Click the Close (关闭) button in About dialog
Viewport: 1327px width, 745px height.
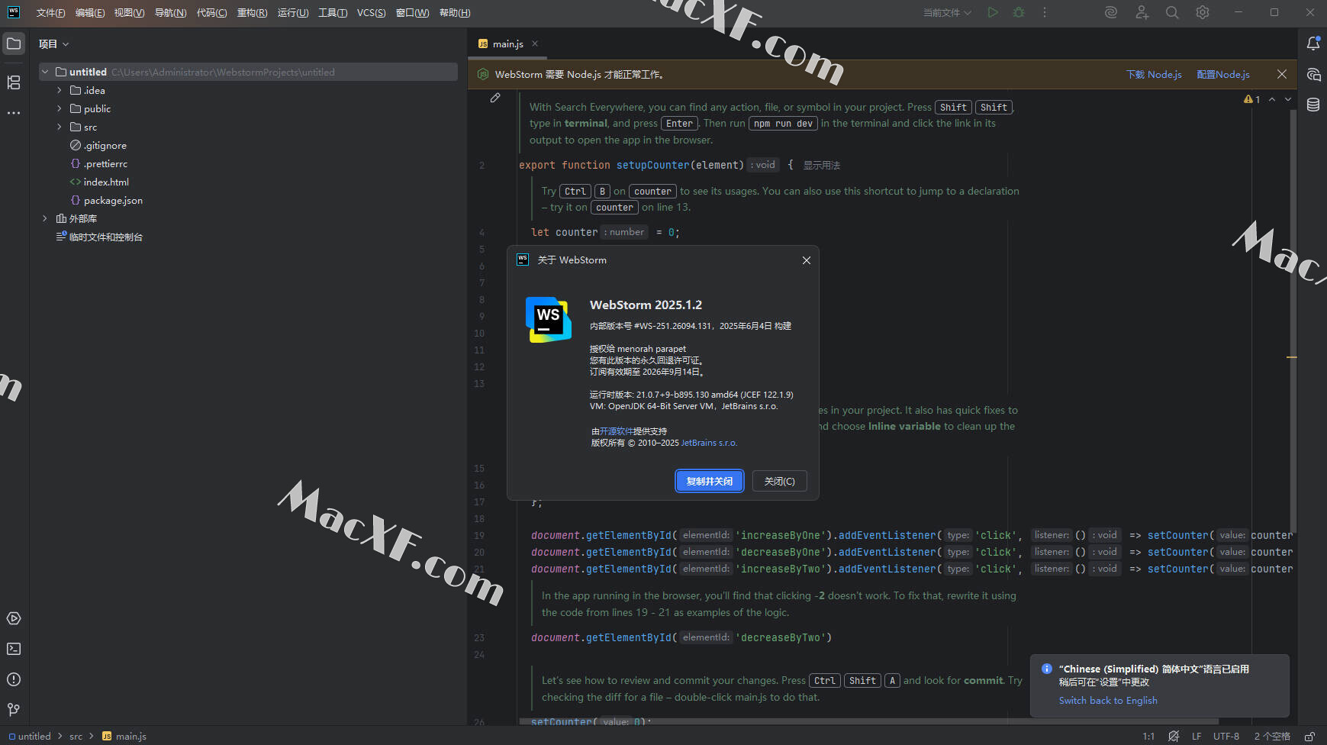pyautogui.click(x=779, y=481)
